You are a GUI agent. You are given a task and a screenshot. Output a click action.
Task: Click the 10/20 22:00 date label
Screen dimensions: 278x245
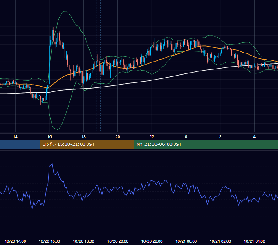point(152,241)
